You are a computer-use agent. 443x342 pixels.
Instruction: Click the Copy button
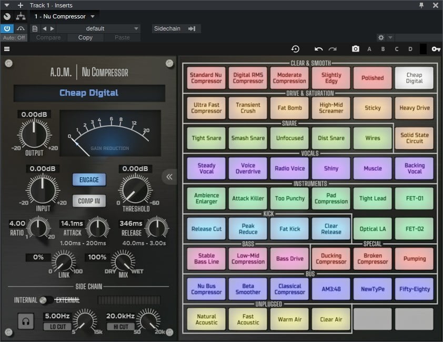coord(85,37)
